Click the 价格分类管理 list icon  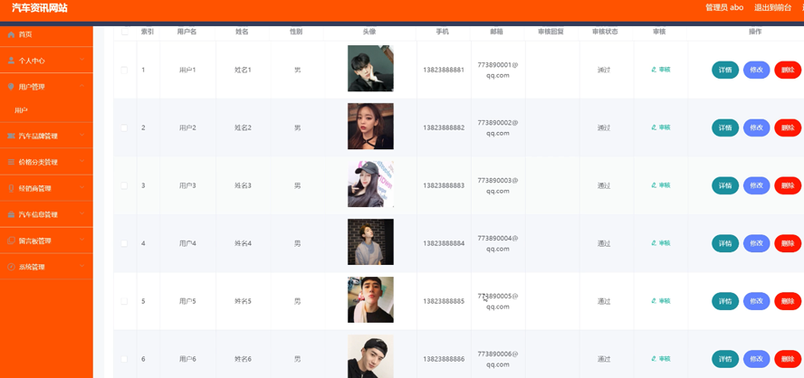(x=11, y=162)
